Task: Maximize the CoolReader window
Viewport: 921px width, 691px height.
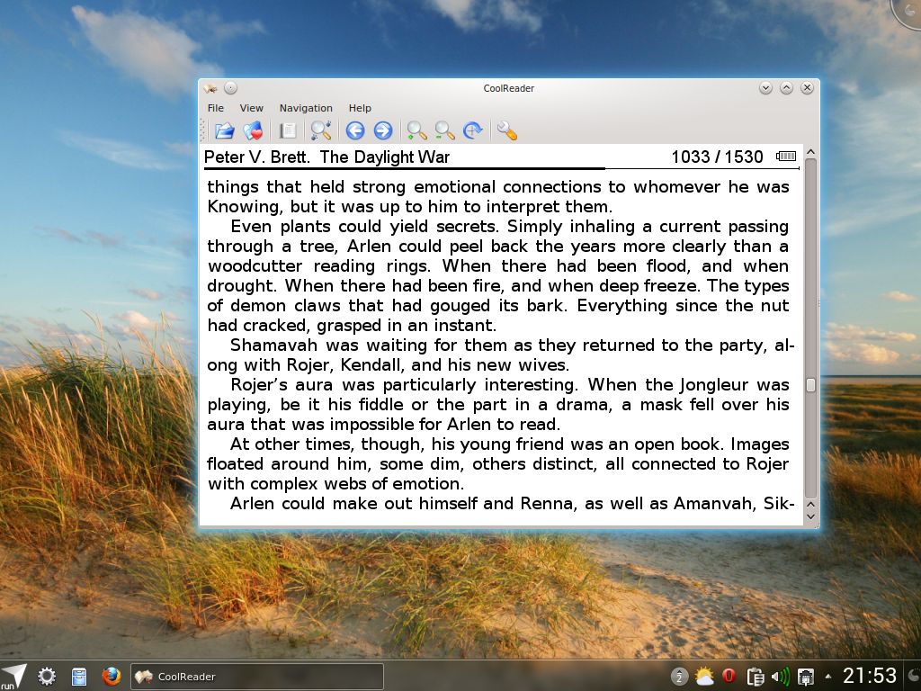Action: click(x=786, y=88)
